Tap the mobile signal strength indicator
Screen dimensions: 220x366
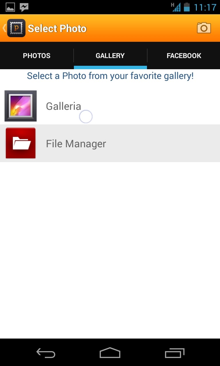176,7
